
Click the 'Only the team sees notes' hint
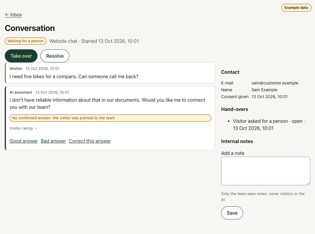(263, 197)
